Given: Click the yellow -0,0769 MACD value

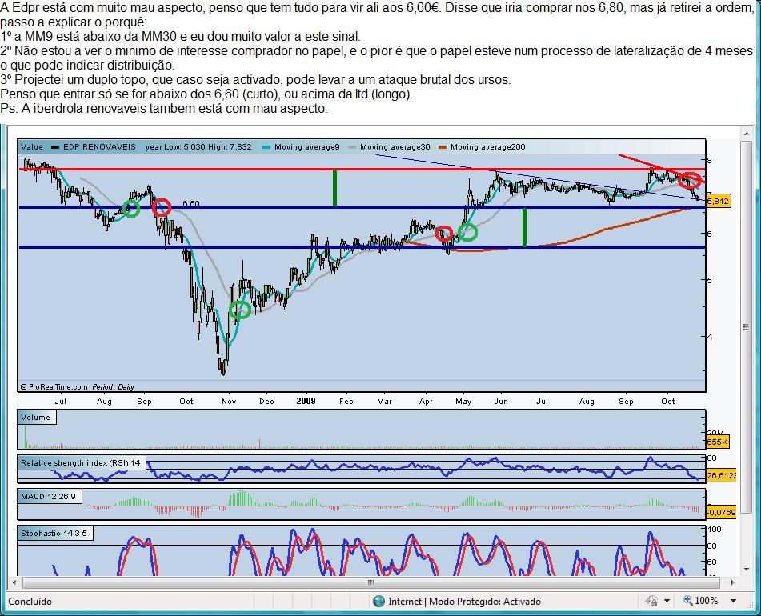Looking at the screenshot, I should point(721,512).
